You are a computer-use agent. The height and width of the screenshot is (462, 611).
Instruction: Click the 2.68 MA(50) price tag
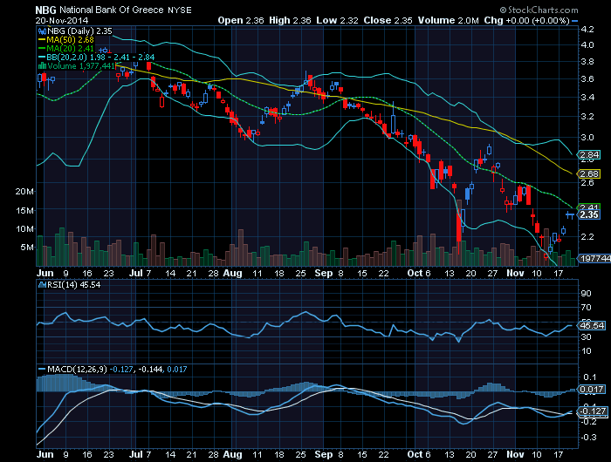(x=589, y=173)
